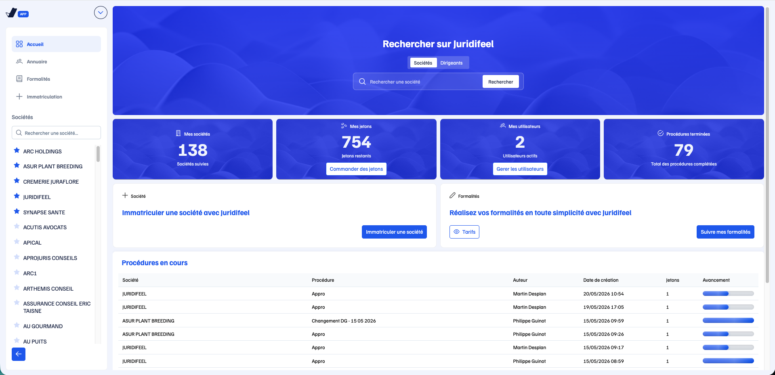Open SYNAPSE SANTE in the sidebar list
This screenshot has width=775, height=375.
click(44, 212)
